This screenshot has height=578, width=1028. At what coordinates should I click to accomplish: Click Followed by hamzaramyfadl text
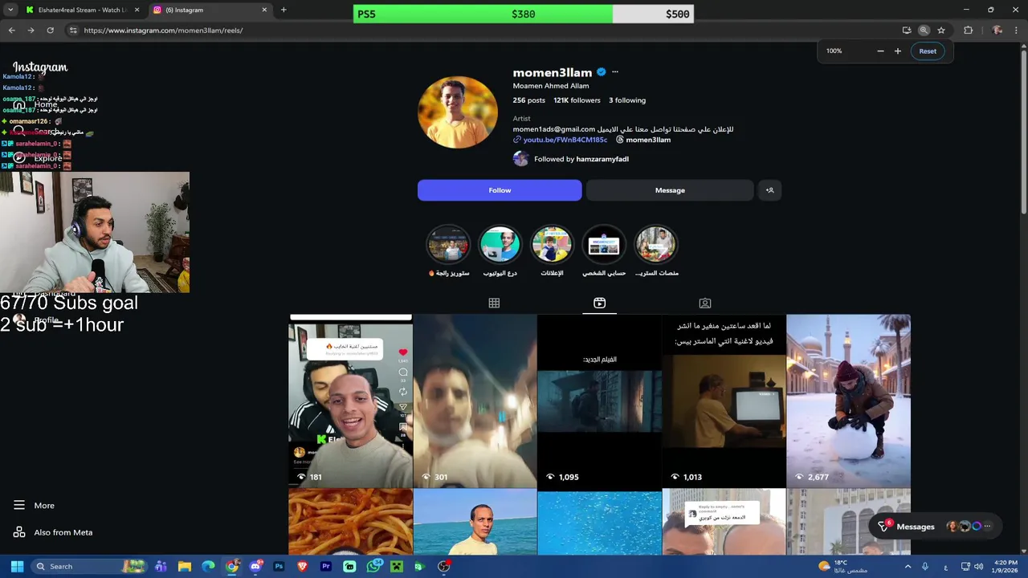(x=581, y=159)
